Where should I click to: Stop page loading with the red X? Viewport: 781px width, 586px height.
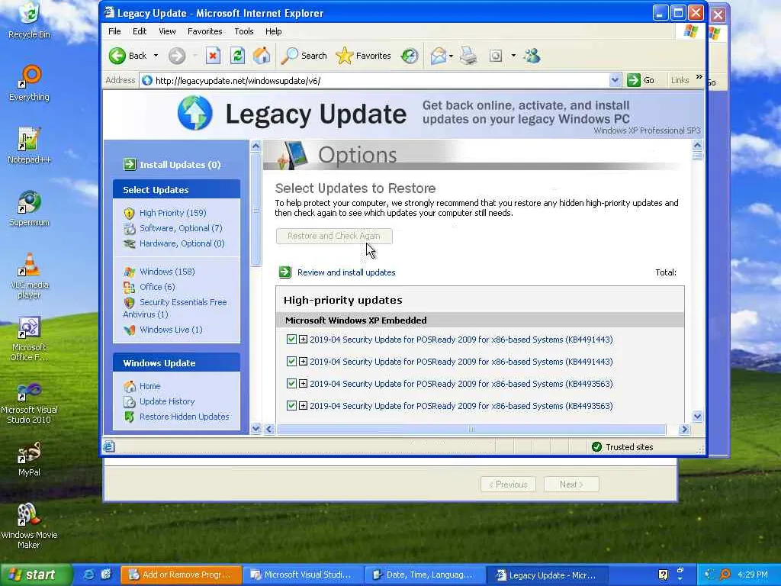point(214,56)
